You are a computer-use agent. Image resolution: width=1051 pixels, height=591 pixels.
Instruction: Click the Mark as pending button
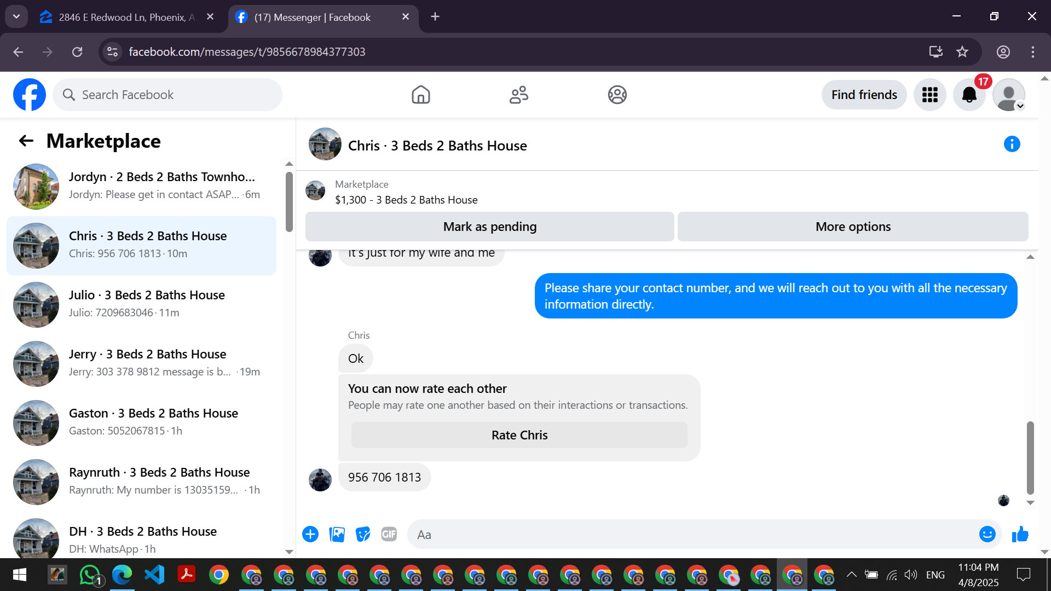[x=489, y=227]
